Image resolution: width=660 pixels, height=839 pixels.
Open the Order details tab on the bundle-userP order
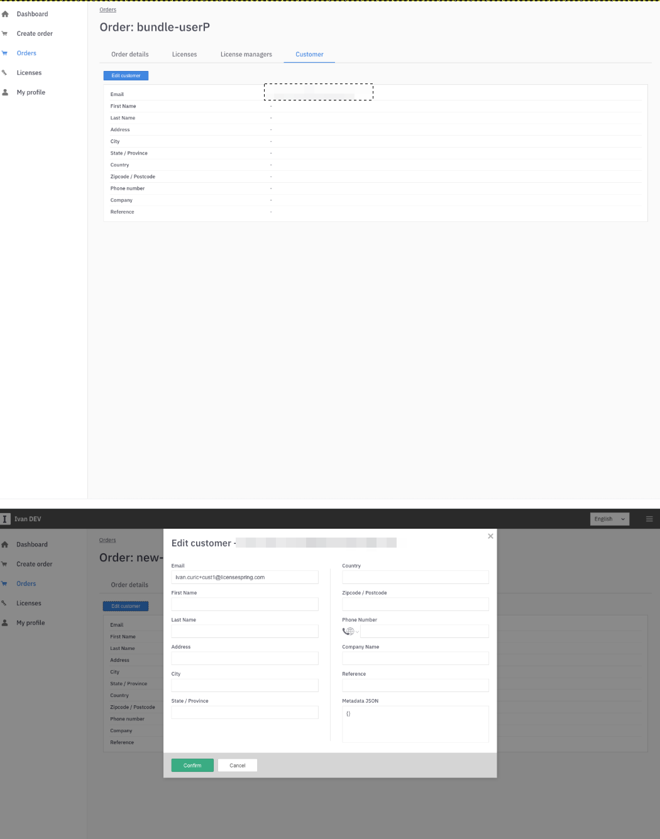tap(130, 55)
